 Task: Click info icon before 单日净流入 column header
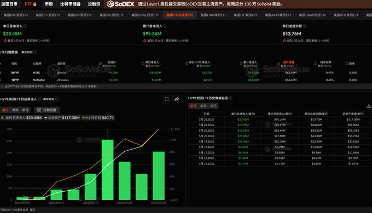[x=143, y=64]
